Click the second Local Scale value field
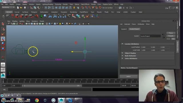 point(155,50)
